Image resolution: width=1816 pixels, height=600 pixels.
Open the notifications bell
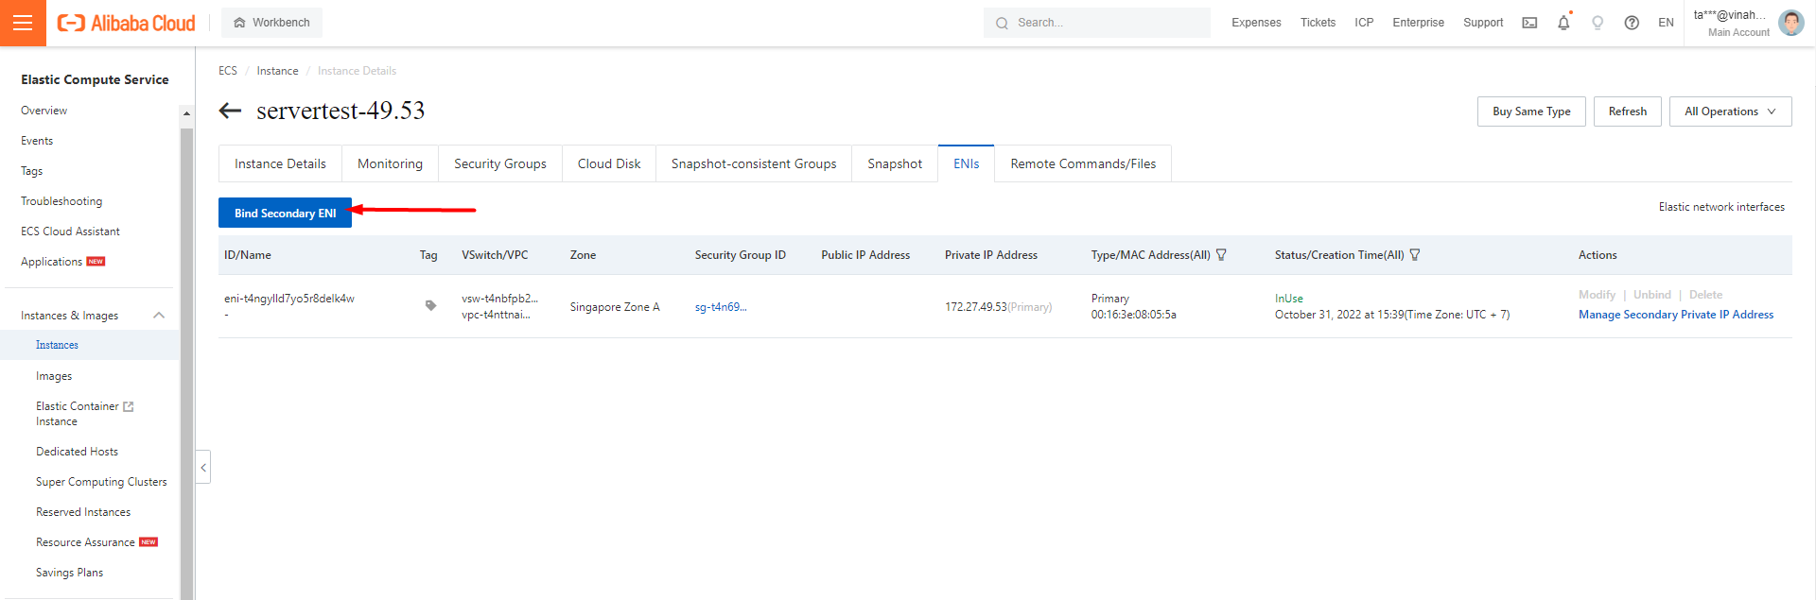point(1563,23)
